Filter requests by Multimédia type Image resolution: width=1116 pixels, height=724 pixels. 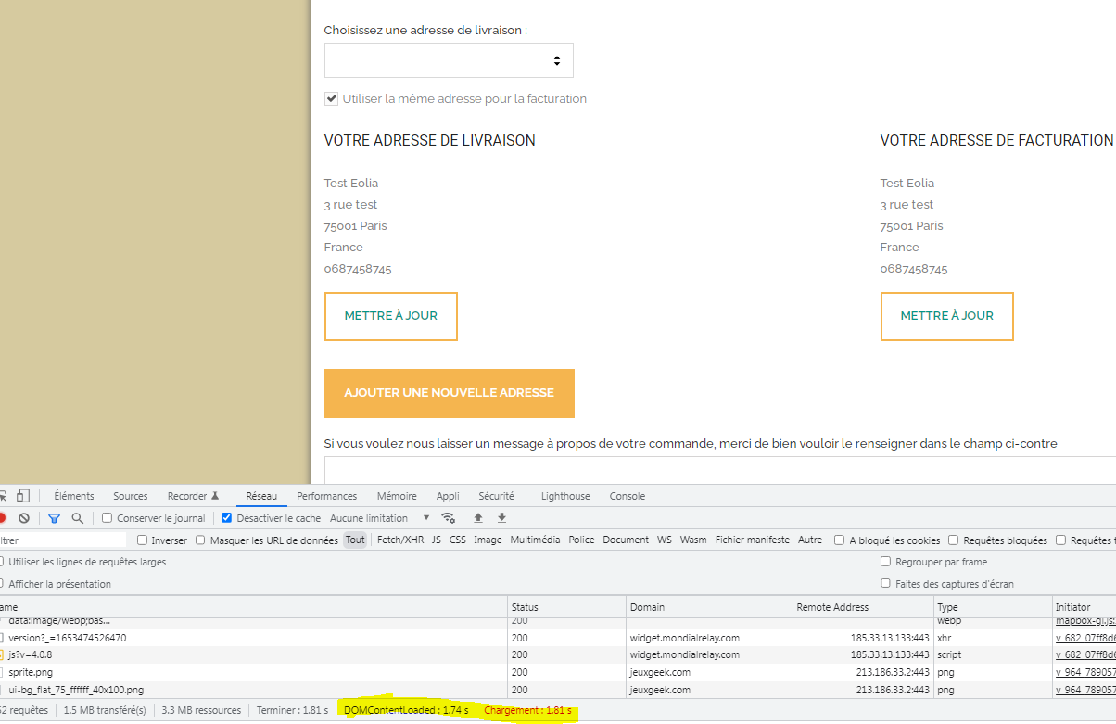[x=536, y=540]
